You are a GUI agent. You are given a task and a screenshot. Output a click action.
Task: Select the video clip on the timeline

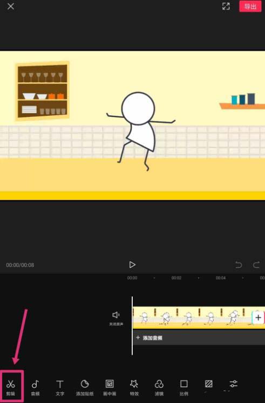point(192,318)
